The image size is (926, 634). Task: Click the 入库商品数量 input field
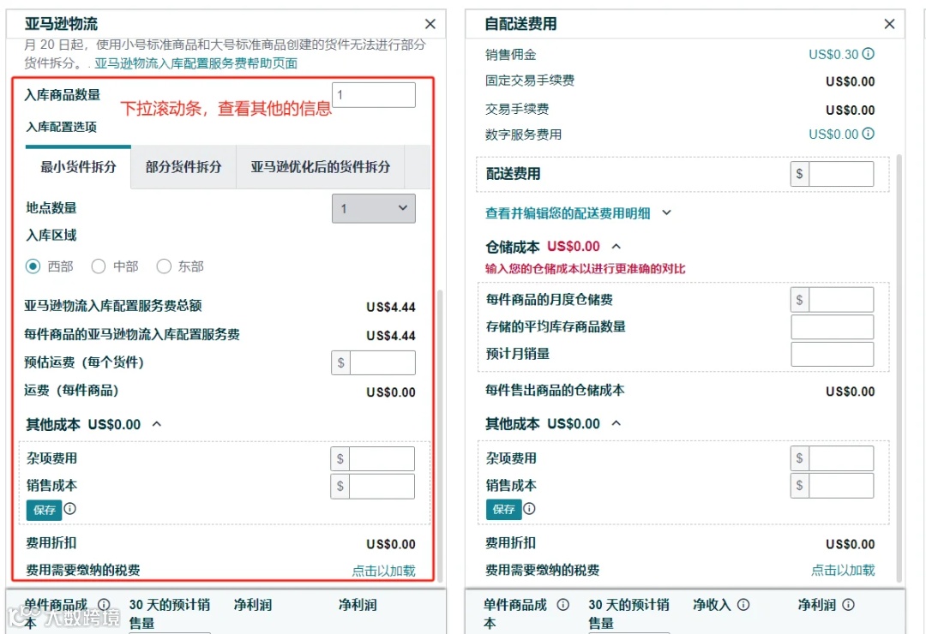click(x=374, y=95)
